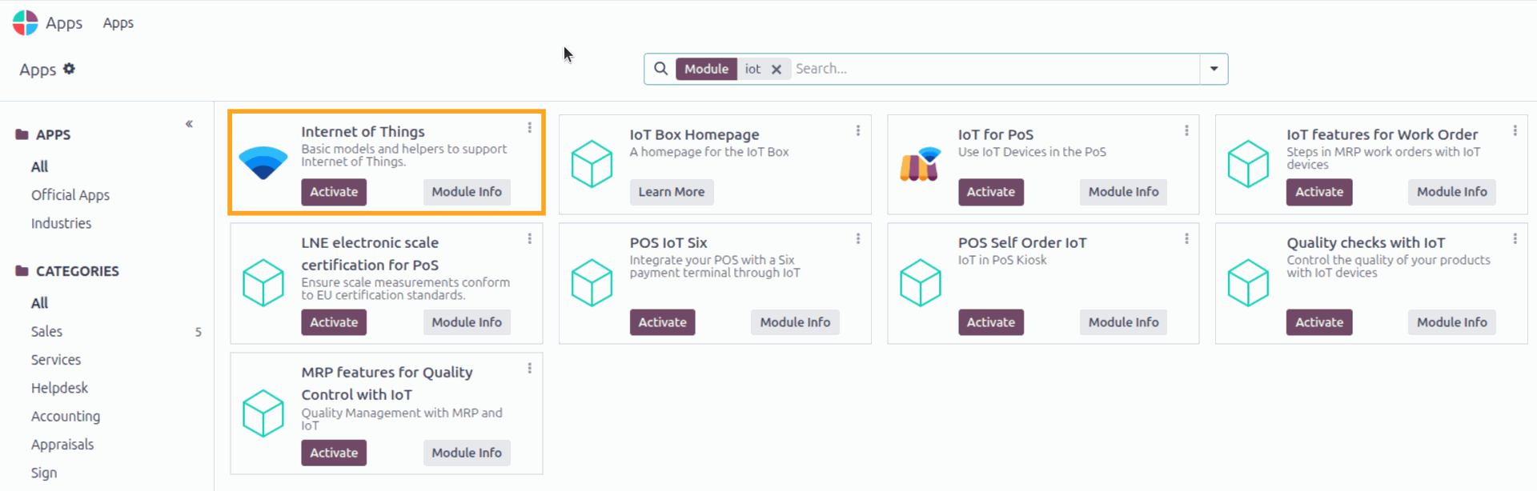
Task: Click MRP features for Quality Control icon
Action: (x=263, y=413)
